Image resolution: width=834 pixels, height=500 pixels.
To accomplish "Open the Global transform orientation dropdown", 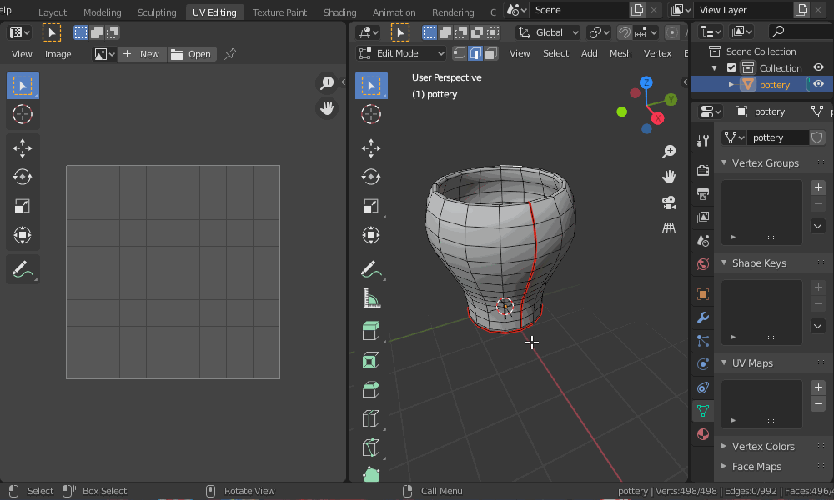I will pos(548,32).
